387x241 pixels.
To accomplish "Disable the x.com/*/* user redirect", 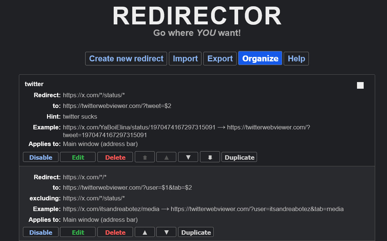I will 41,232.
